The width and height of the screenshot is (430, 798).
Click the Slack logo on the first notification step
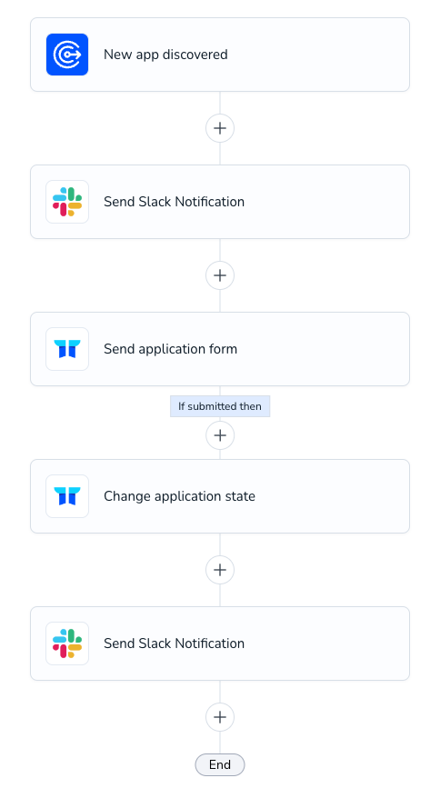click(x=67, y=202)
